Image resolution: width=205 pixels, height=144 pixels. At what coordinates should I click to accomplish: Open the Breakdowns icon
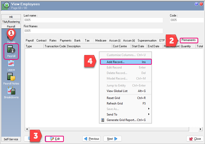click(11, 92)
